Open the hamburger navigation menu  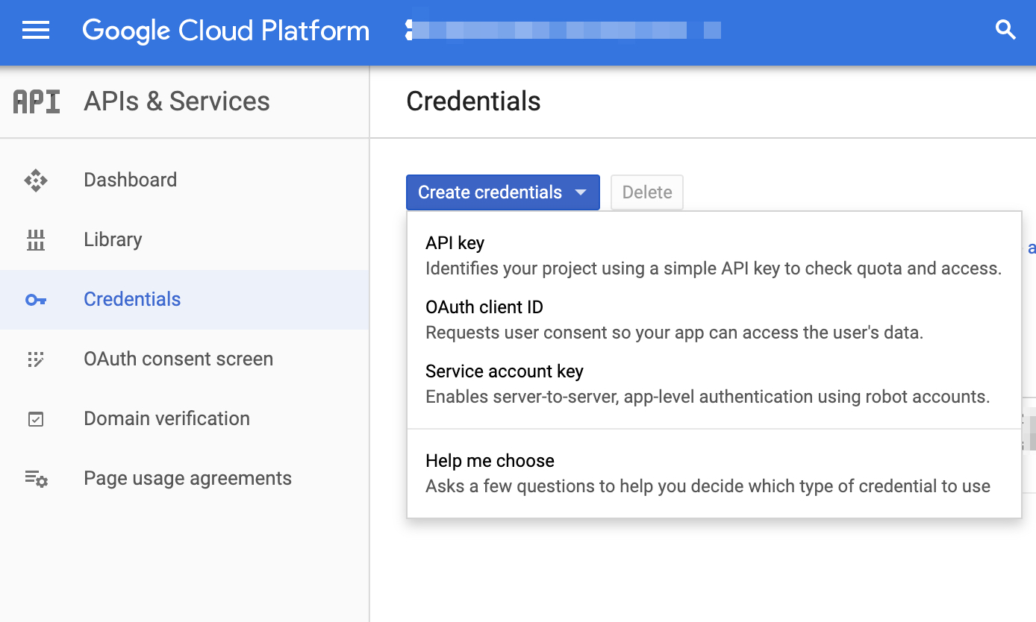[36, 31]
